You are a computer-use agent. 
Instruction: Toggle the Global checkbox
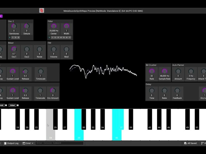18,105
